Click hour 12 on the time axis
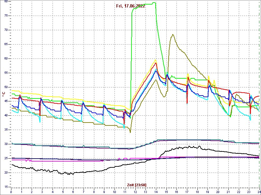 tap(135, 192)
